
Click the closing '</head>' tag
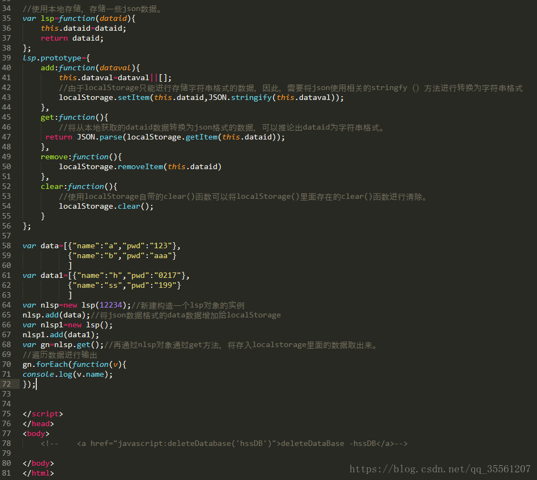[x=38, y=423]
